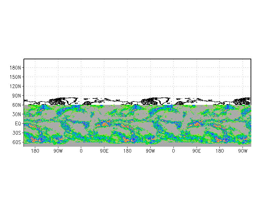This screenshot has width=263, height=205.
Task: Click the rightmost 180 longitude label
Action: (x=219, y=151)
